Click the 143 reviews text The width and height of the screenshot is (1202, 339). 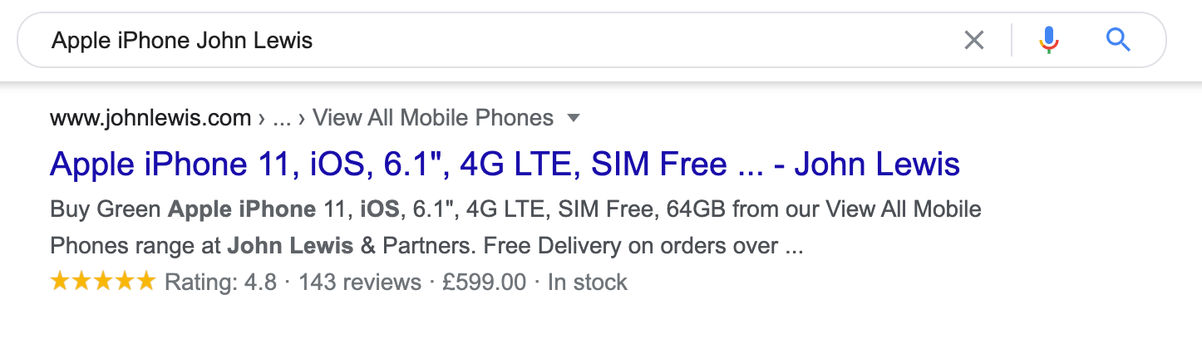tap(360, 282)
